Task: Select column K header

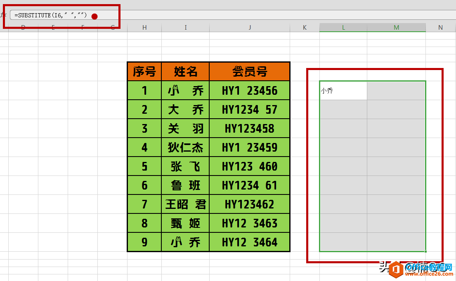Action: 305,28
